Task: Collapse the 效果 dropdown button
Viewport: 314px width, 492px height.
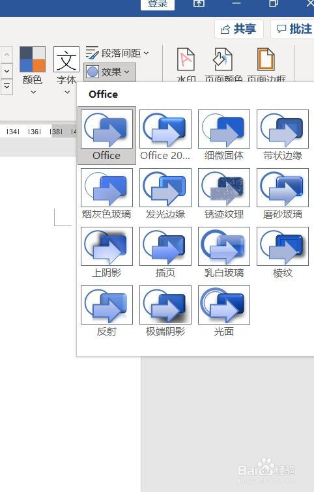Action: pyautogui.click(x=110, y=72)
